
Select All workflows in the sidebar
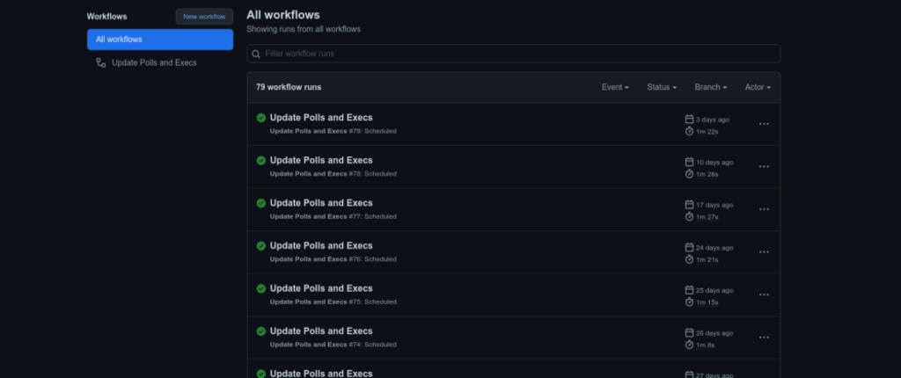click(x=160, y=40)
